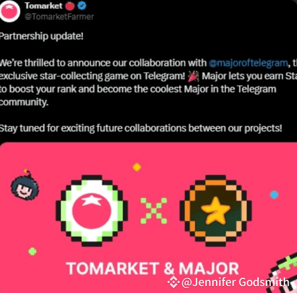Click the green confetti dot
The image size is (297, 293).
pos(32,252)
